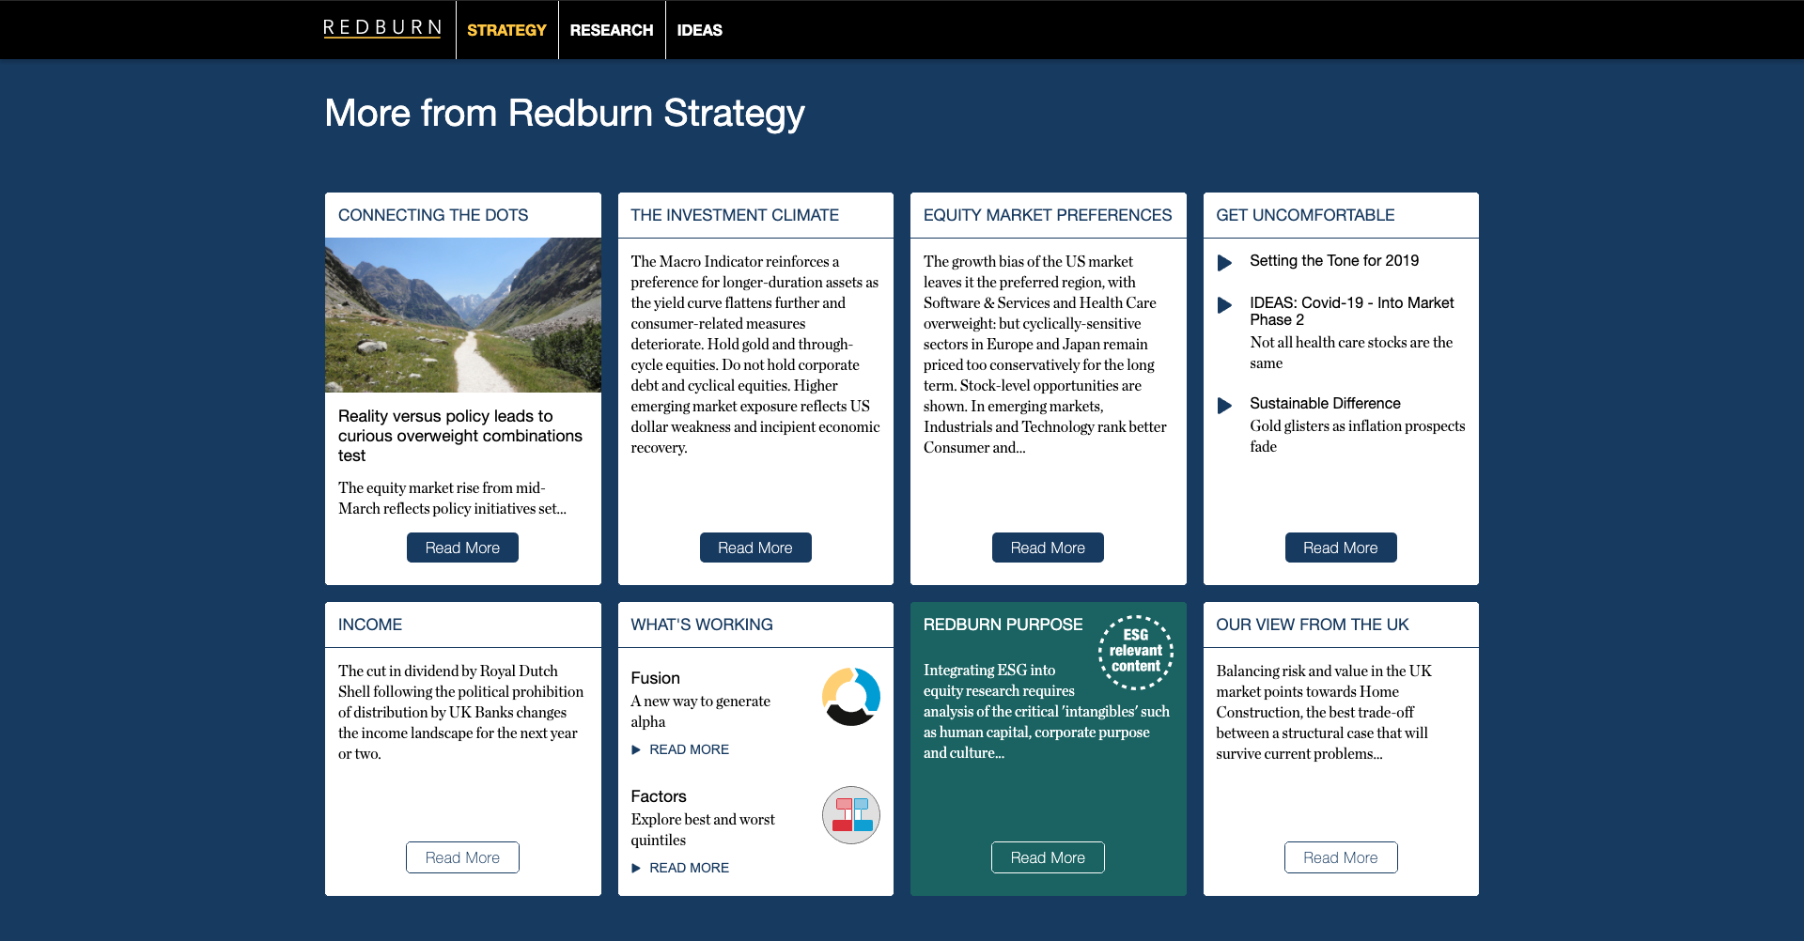Viewport: 1804px width, 941px height.
Task: Click Equity Market Preferences card heading
Action: point(1048,215)
